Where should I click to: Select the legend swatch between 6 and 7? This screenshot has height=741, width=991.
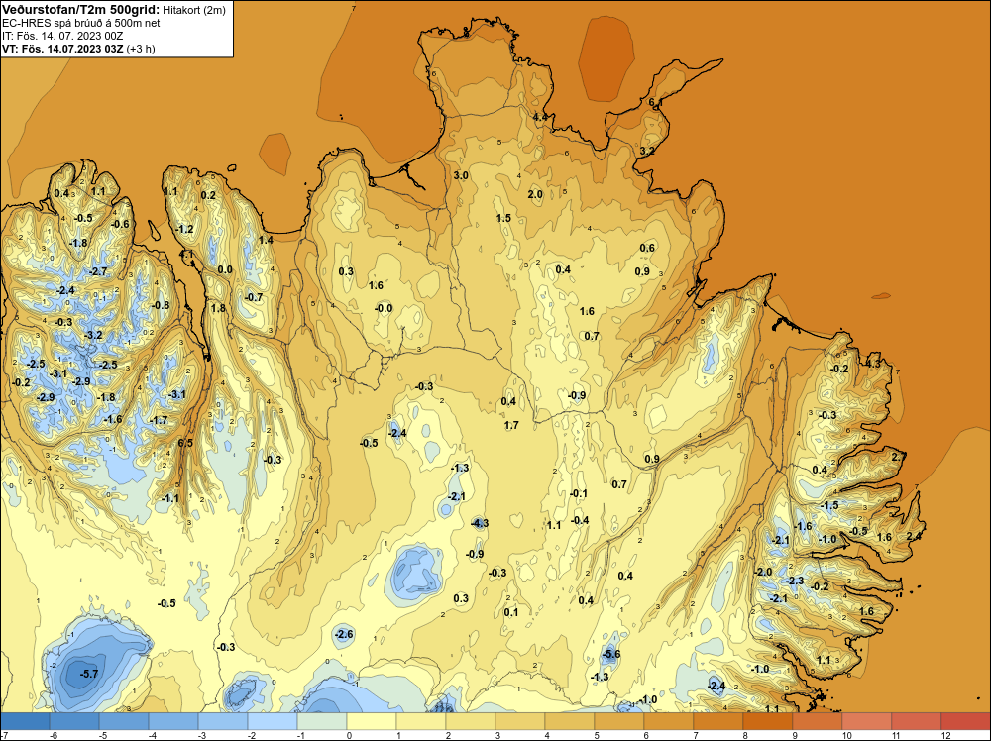click(x=669, y=721)
